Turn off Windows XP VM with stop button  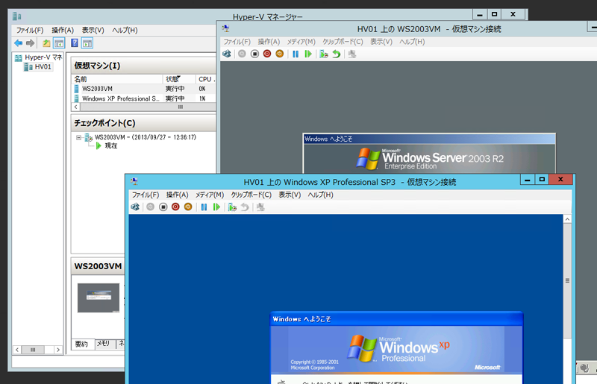[x=163, y=207]
